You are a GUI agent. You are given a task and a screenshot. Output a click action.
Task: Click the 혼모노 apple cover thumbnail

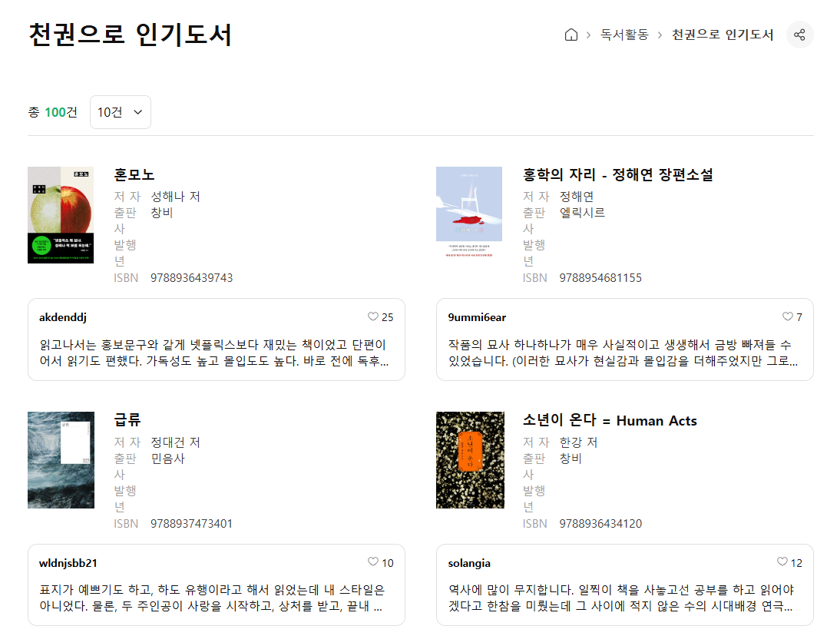(61, 215)
